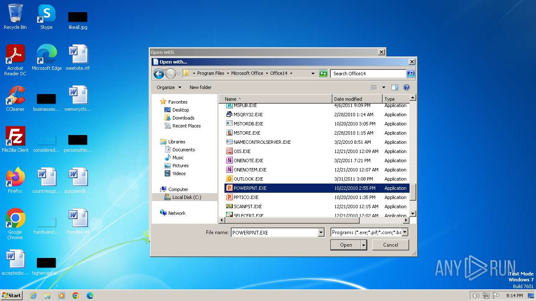Select the MSTORE.EXE file icon
The height and width of the screenshot is (301, 536).
(x=229, y=133)
